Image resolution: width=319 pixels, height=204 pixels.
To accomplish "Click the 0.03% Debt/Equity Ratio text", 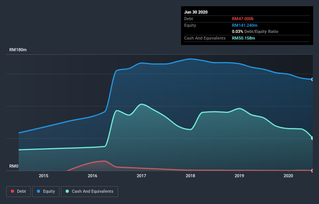I will pos(255,31).
